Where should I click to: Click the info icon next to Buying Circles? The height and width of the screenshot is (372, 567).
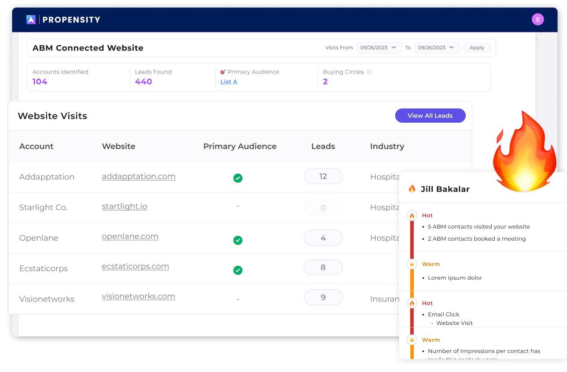point(369,72)
